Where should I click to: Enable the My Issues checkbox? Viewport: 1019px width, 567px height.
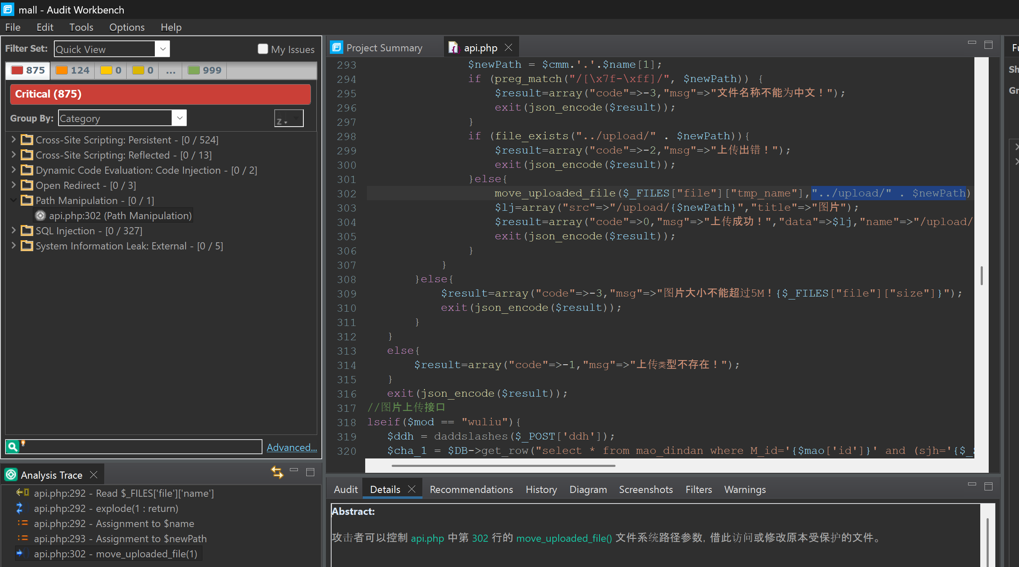point(263,49)
